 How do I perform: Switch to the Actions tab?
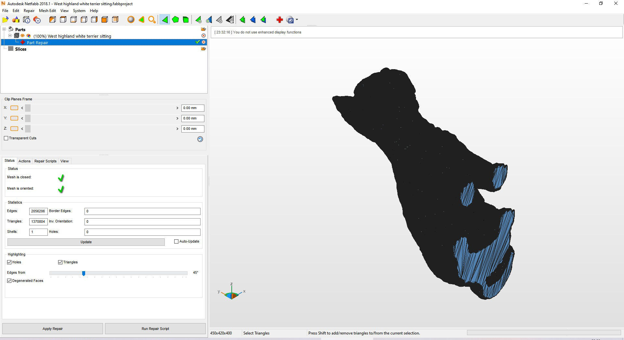pyautogui.click(x=24, y=161)
